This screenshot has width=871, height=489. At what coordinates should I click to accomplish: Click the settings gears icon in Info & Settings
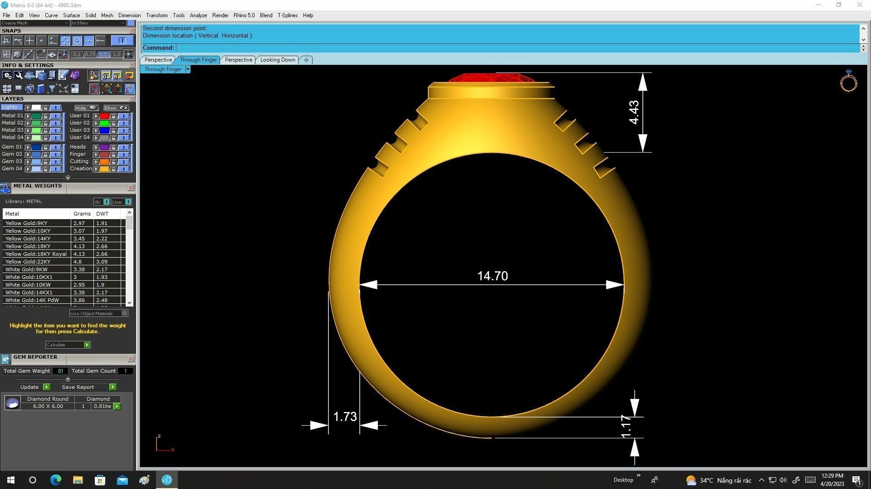(7, 76)
